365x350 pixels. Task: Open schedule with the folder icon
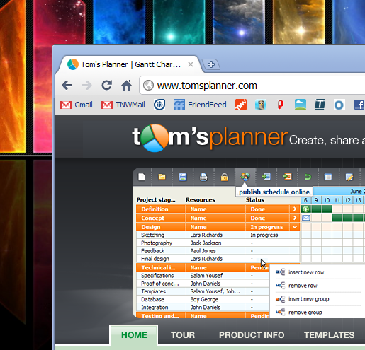tap(162, 177)
